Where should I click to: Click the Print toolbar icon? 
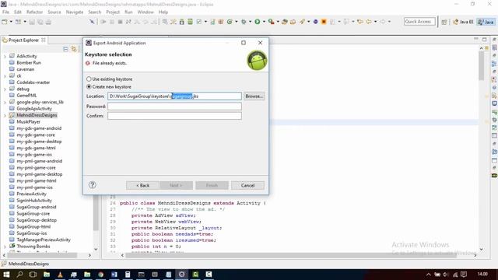[x=48, y=22]
